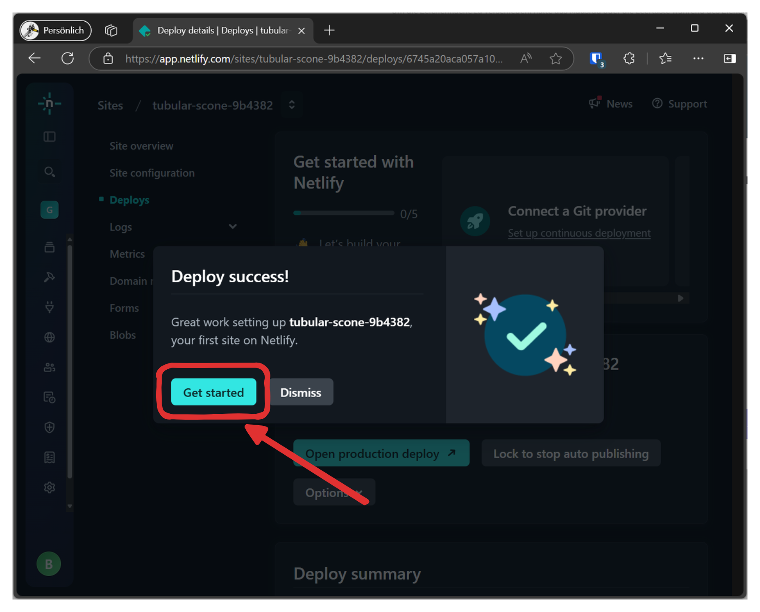Open team settings gear icon
760x612 pixels.
[x=49, y=487]
